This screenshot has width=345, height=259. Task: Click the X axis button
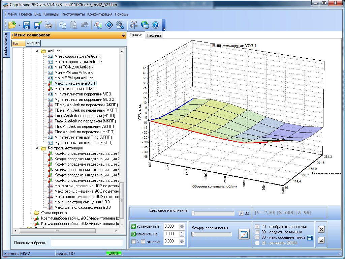click(x=321, y=230)
